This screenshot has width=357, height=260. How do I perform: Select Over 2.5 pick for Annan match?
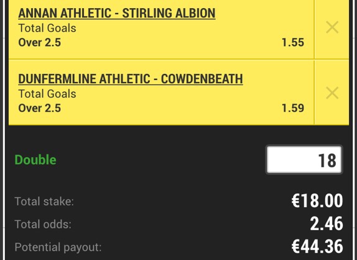(40, 42)
